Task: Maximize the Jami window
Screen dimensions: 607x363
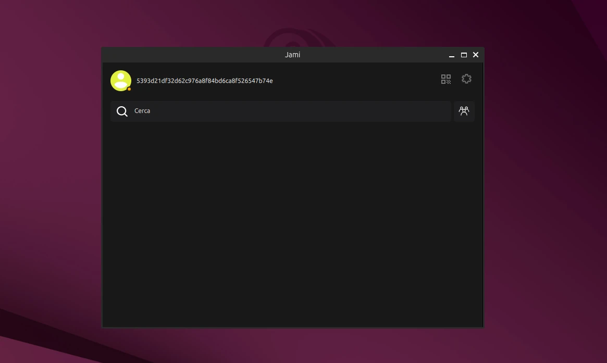Action: point(464,55)
